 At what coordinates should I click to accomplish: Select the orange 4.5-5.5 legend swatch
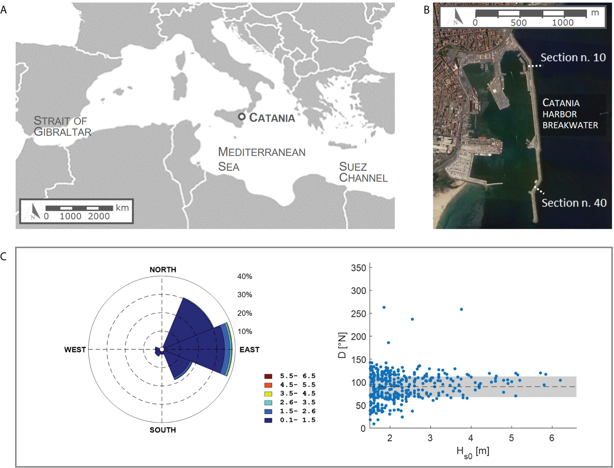[x=268, y=385]
